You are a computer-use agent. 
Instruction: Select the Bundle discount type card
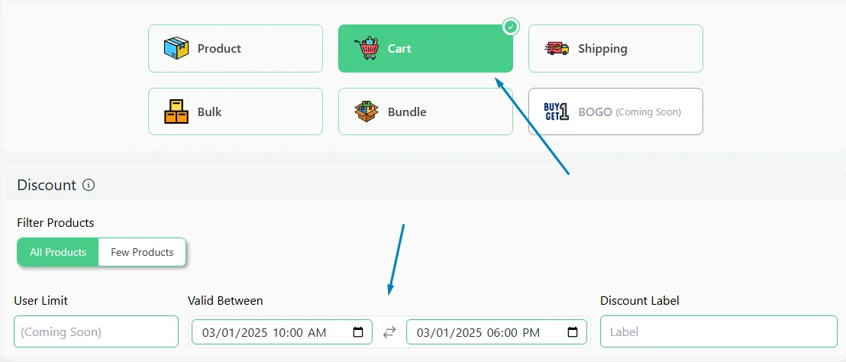tap(425, 112)
